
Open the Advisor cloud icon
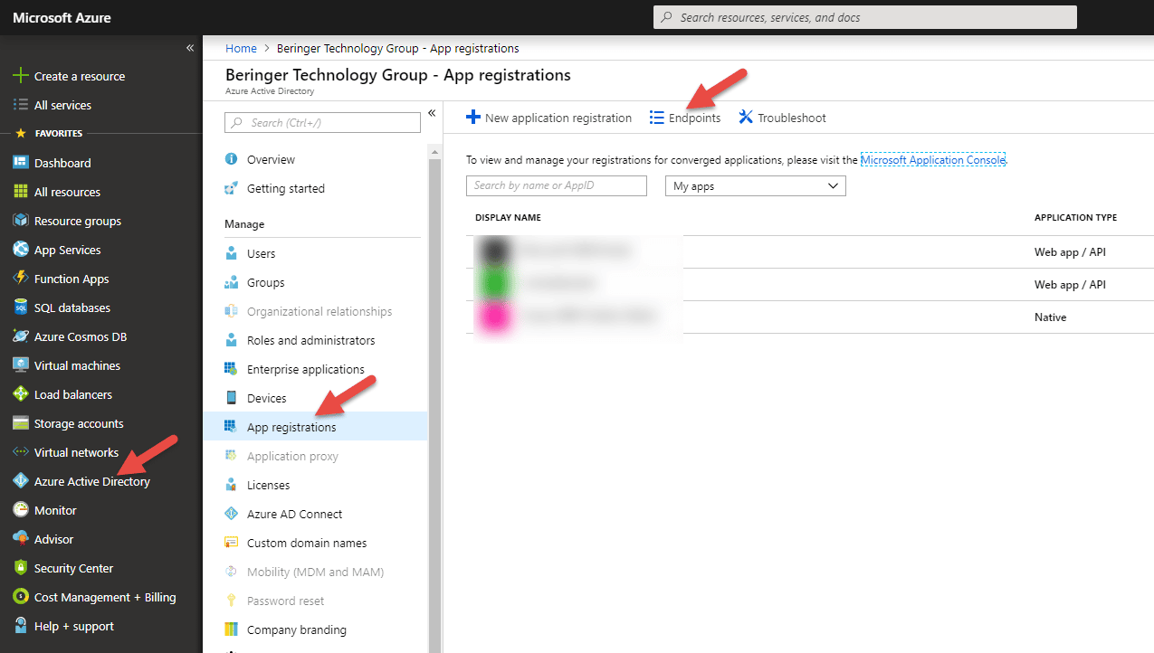[20, 539]
